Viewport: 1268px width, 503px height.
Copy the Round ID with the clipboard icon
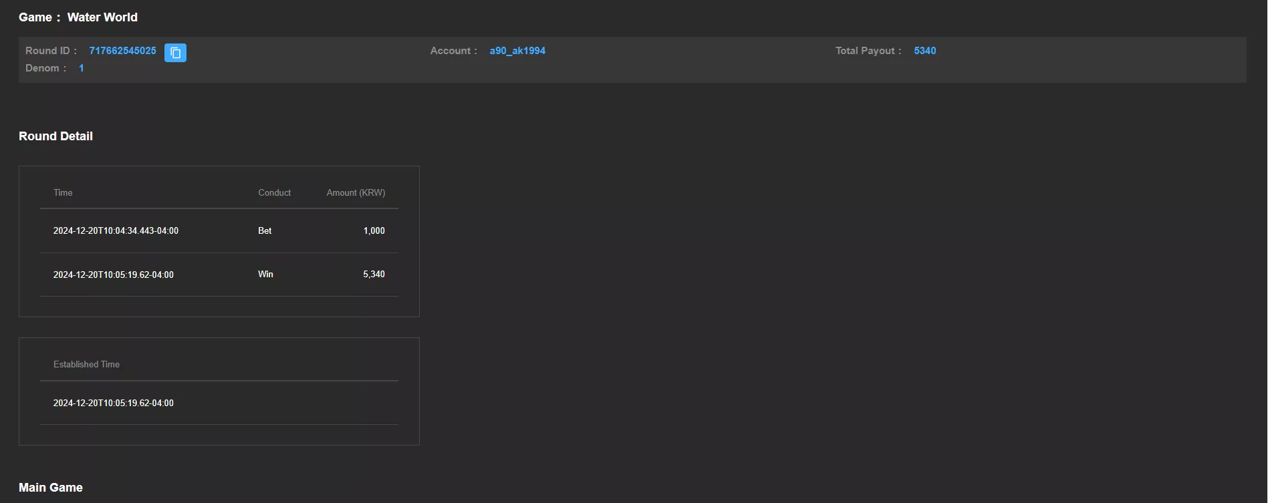coord(175,52)
